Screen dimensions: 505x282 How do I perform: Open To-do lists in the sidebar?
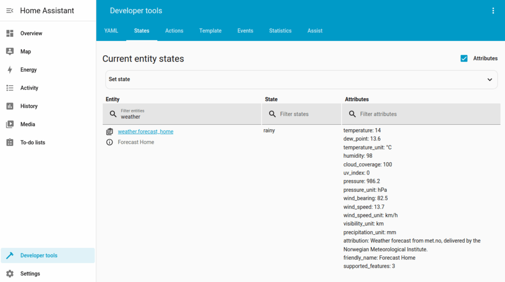point(33,142)
